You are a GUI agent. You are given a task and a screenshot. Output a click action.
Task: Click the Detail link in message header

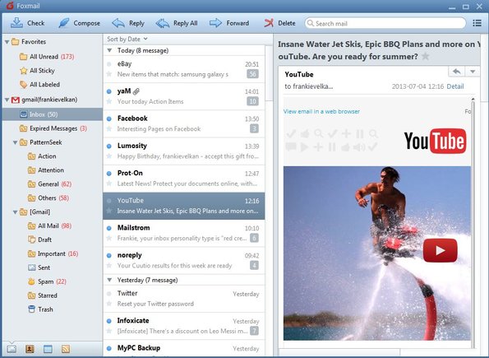[x=455, y=86]
